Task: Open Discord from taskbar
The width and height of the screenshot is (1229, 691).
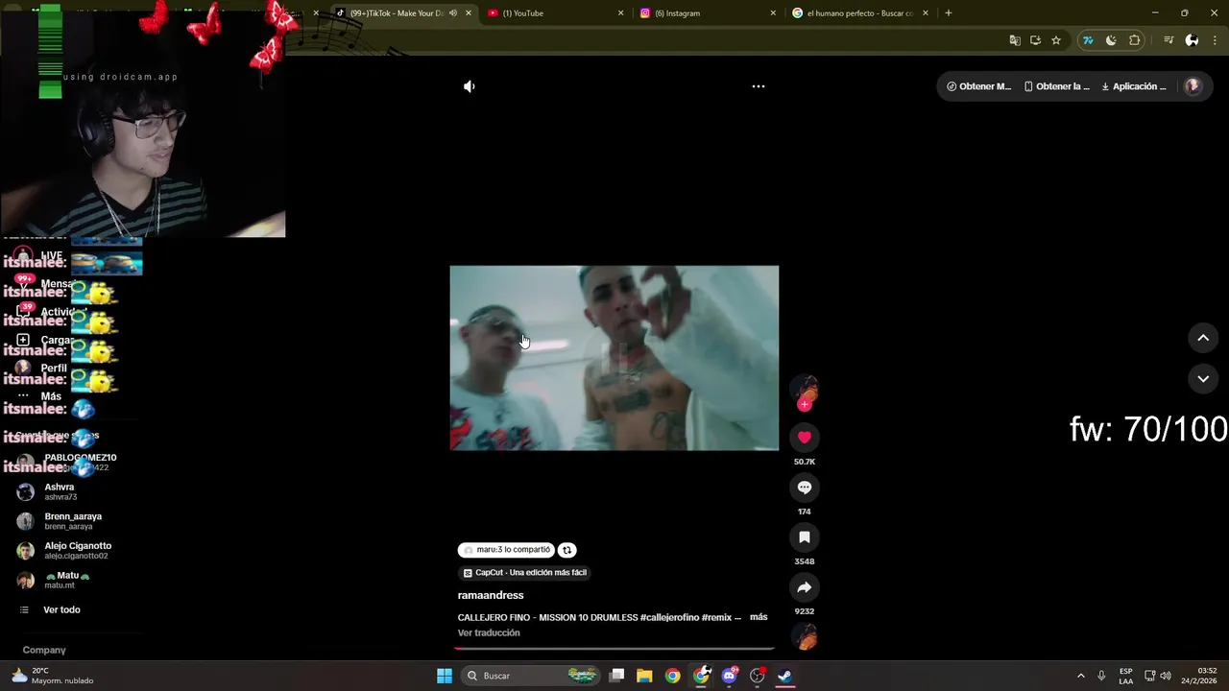Action: click(x=729, y=676)
